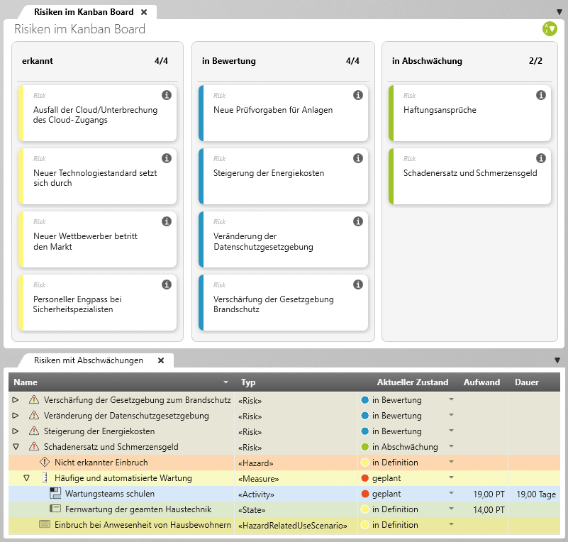
Task: Click info icon on Steigerung der Energiekosten card
Action: point(358,158)
